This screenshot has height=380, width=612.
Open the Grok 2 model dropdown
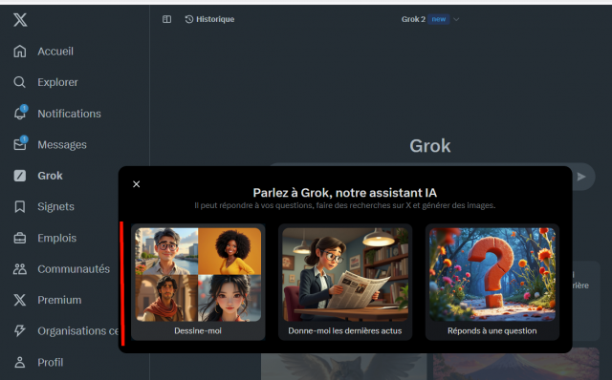coord(429,19)
